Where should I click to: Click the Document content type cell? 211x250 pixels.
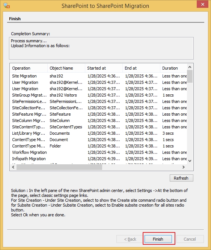tap(59, 140)
